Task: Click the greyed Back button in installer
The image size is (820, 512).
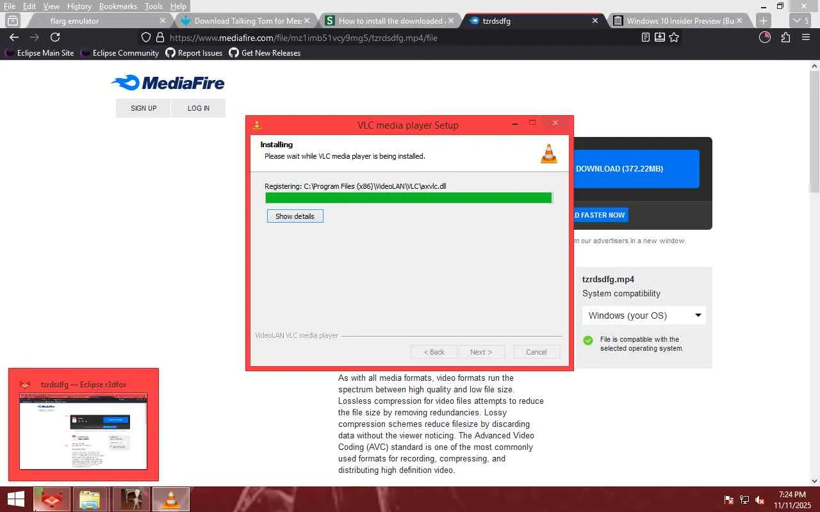Action: tap(434, 352)
